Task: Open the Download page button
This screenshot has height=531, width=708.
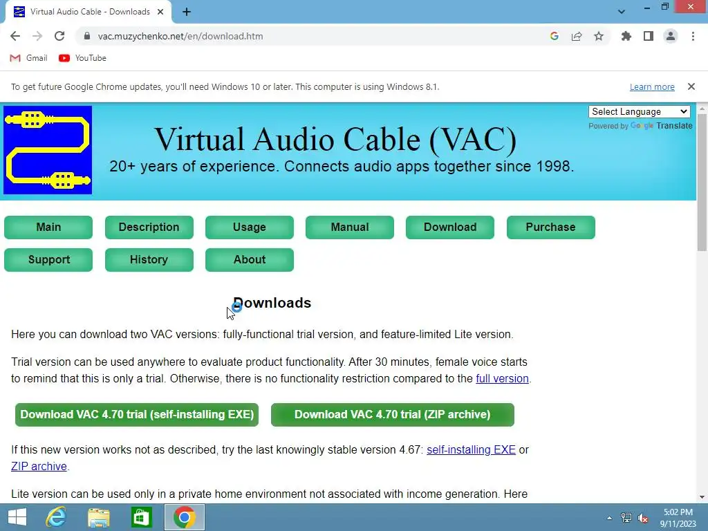Action: pos(450,227)
